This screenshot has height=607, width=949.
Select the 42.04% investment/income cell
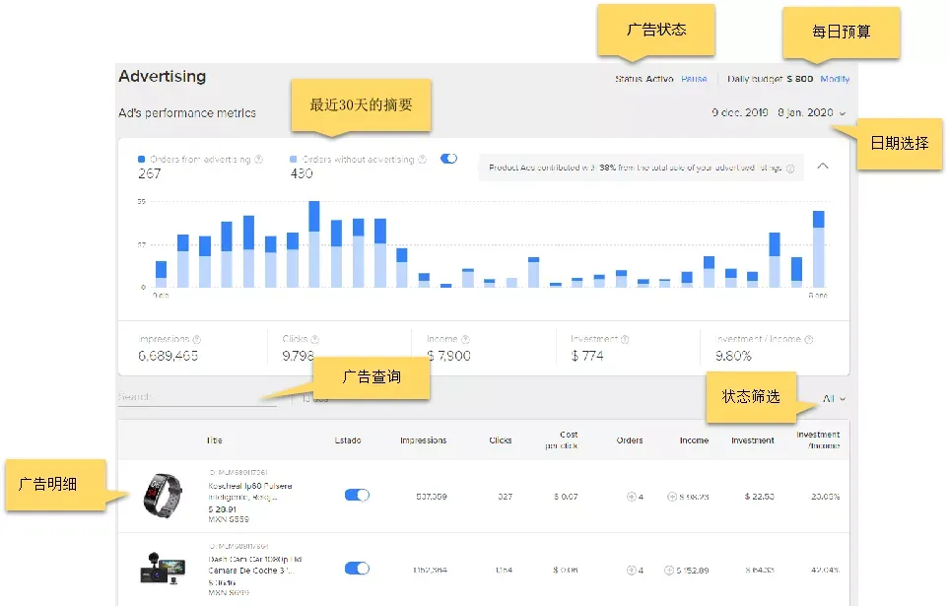(826, 571)
